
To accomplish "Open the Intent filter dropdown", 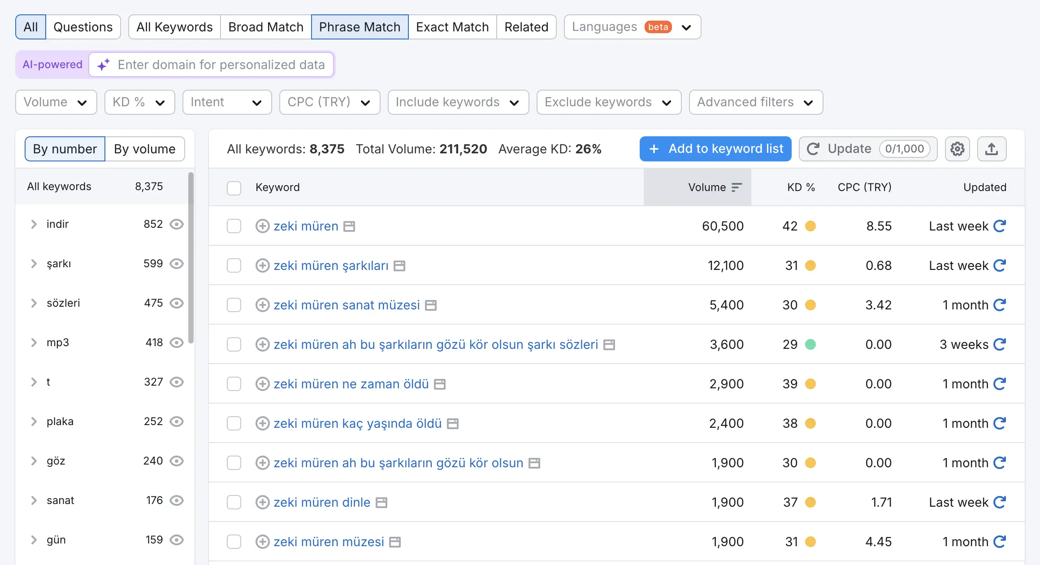I will pyautogui.click(x=227, y=102).
